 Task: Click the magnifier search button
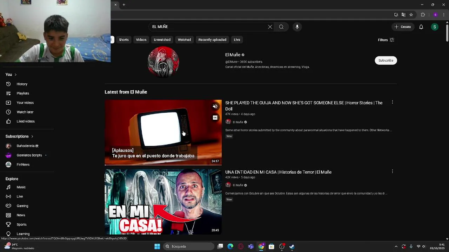click(x=281, y=27)
